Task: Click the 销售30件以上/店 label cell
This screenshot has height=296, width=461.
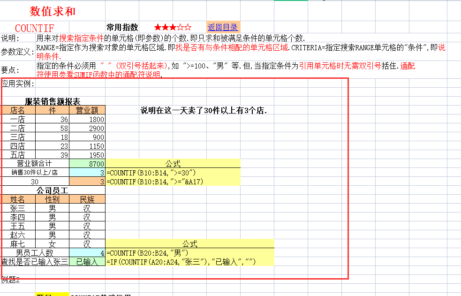Action: coord(35,172)
